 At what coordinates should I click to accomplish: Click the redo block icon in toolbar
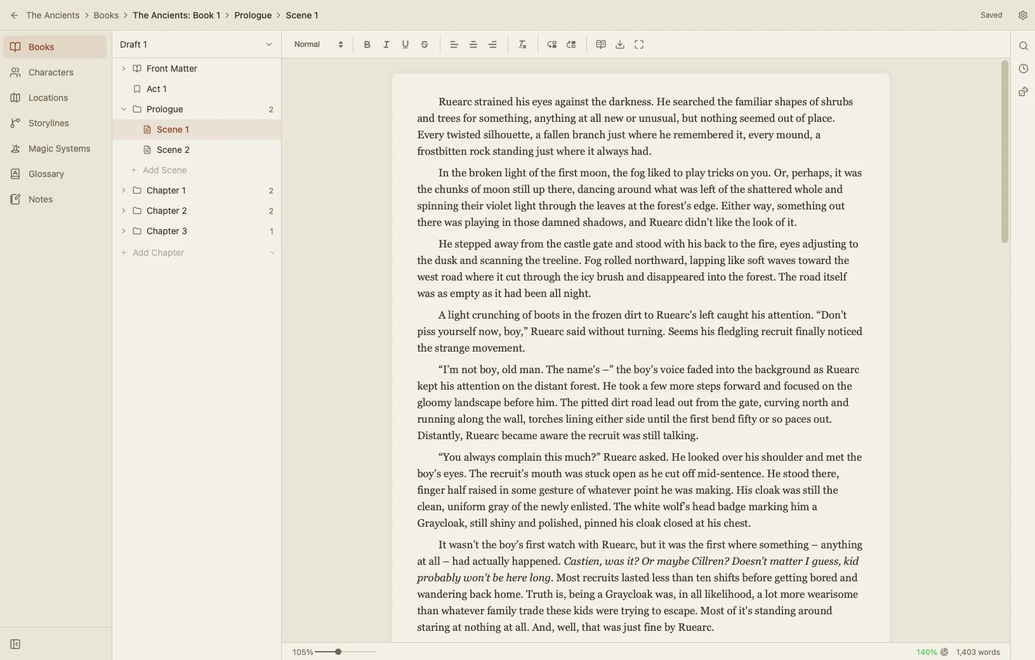[x=571, y=44]
